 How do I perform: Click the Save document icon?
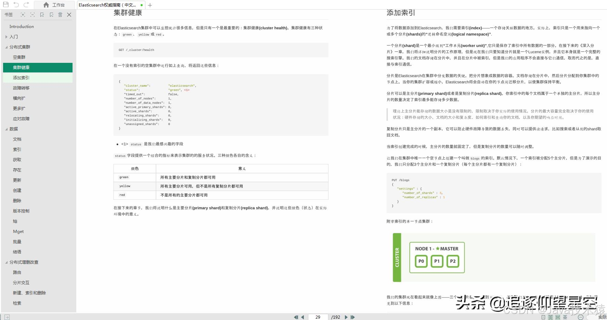tap(5, 5)
